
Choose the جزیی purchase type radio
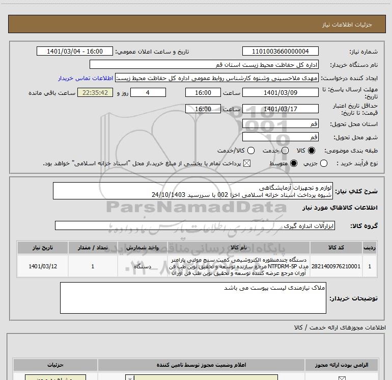coord(324,163)
